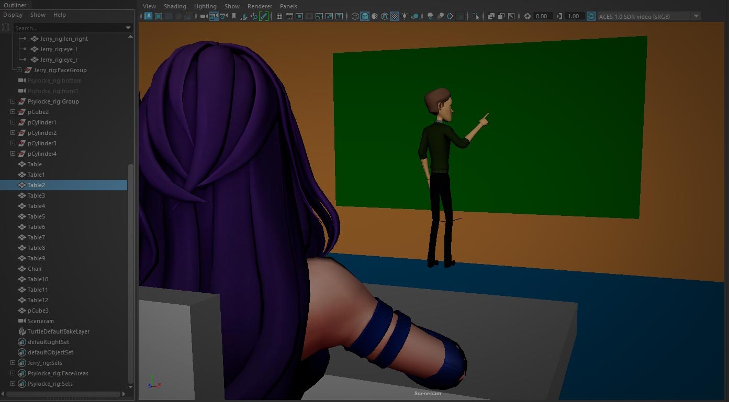Select the Table7 object in Outliner
729x402 pixels.
point(36,237)
